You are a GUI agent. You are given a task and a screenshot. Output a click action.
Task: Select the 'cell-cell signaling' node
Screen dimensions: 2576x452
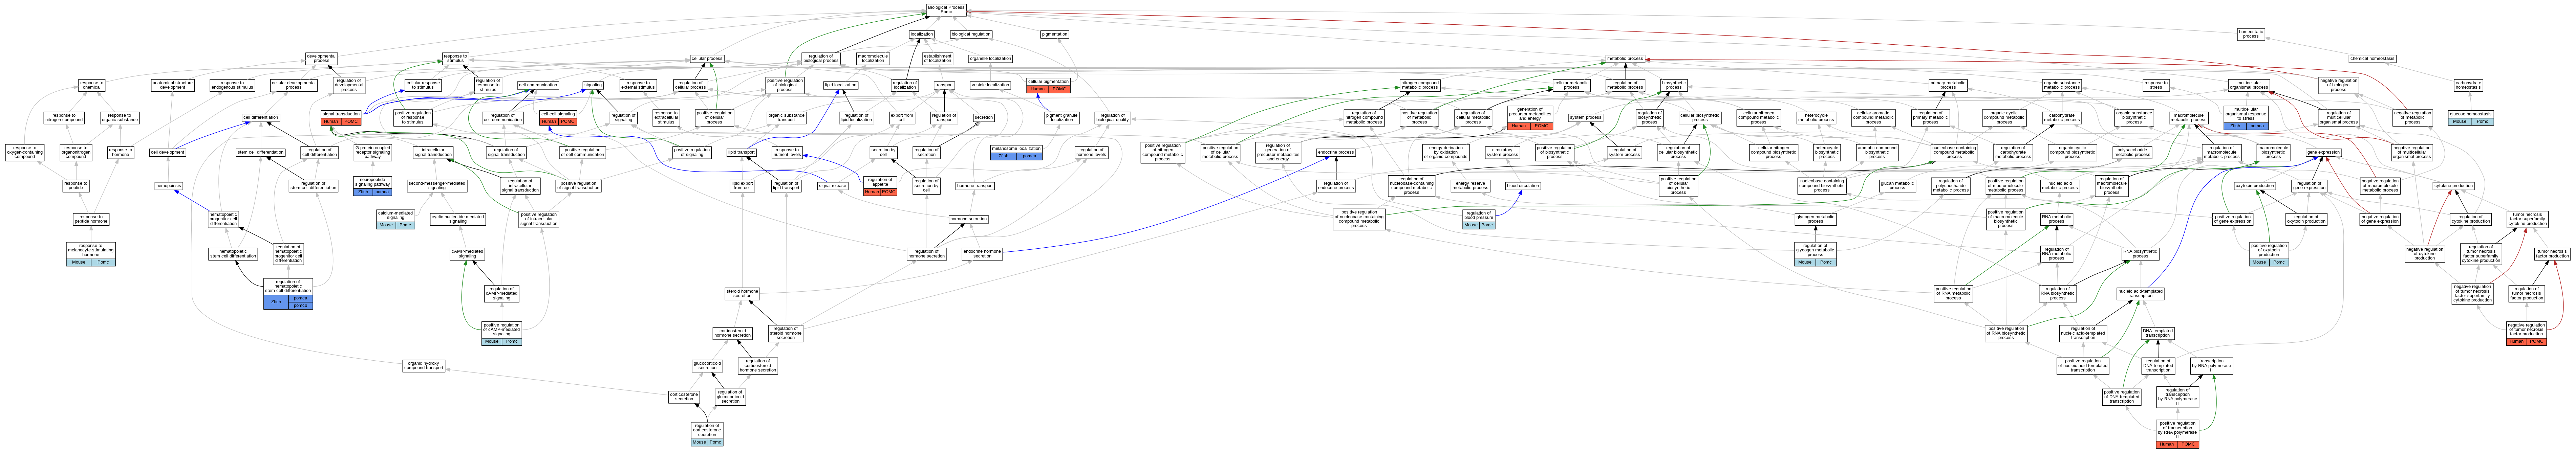click(558, 114)
